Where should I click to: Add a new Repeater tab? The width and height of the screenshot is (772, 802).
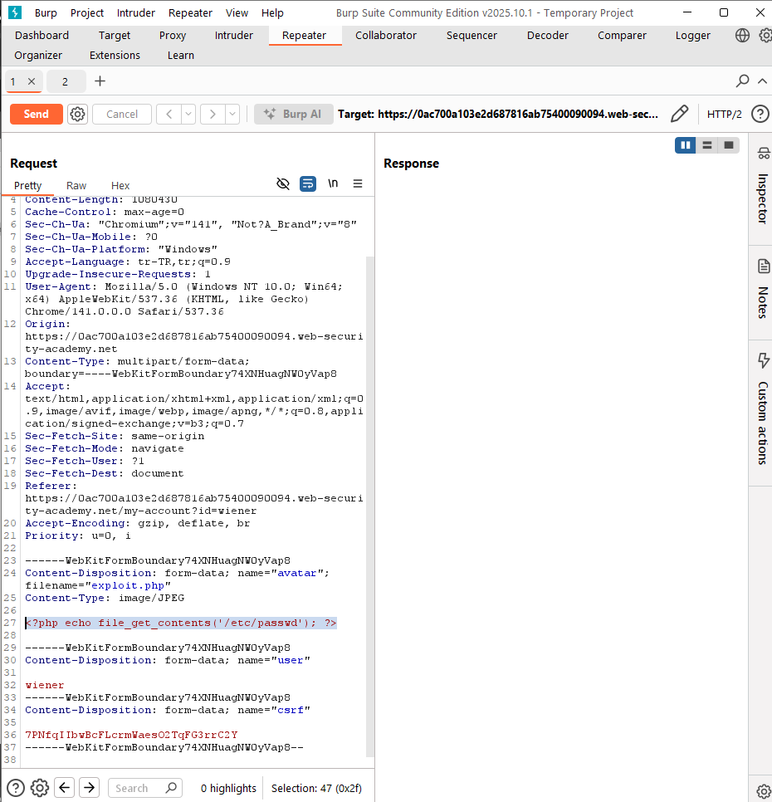click(x=100, y=81)
